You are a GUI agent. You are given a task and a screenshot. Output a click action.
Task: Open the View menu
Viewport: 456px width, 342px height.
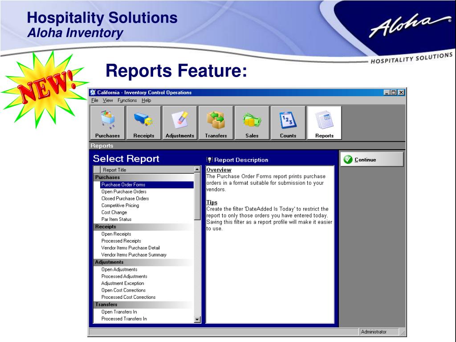click(x=108, y=100)
